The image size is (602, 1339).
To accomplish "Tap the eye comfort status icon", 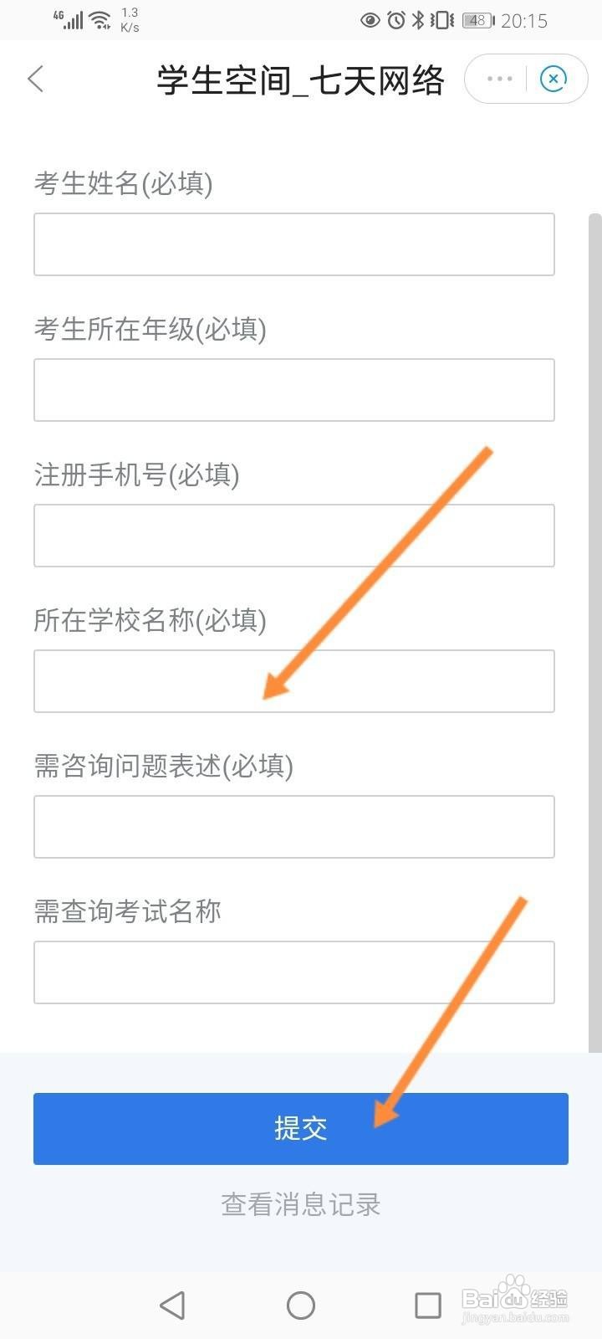I will (370, 20).
